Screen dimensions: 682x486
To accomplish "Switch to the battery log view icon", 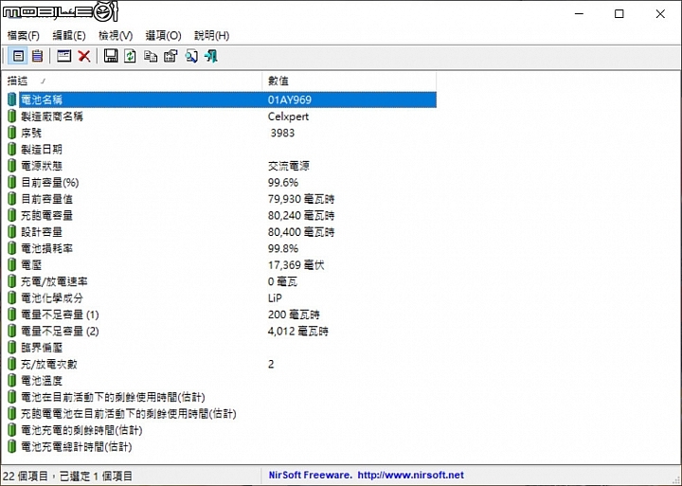I will click(37, 56).
